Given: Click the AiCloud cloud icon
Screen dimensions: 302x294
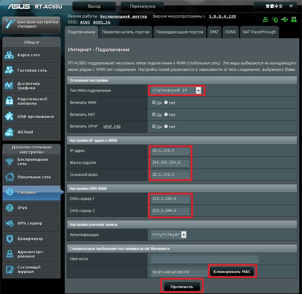Looking at the screenshot, I should click(10, 132).
